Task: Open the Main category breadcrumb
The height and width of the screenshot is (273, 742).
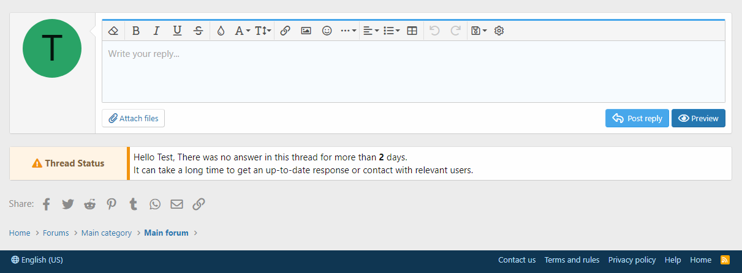Action: tap(107, 233)
